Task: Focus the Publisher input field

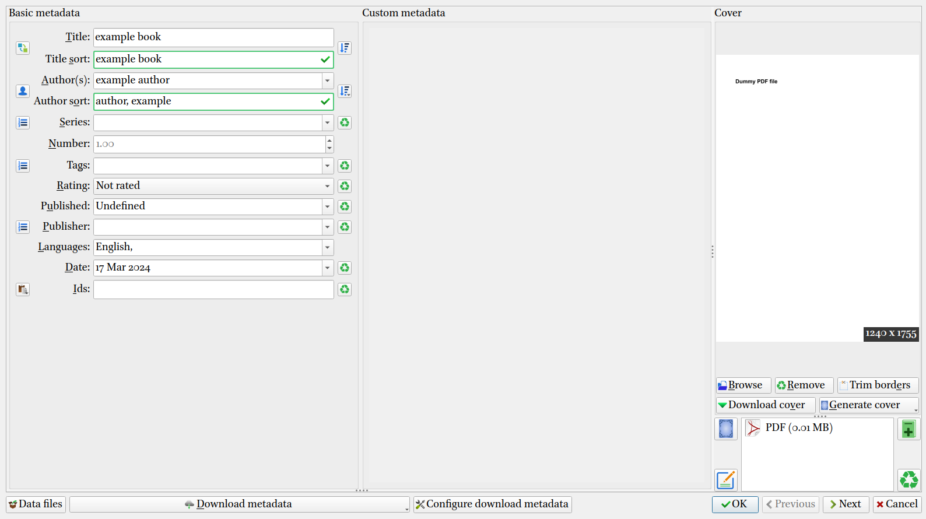Action: [x=208, y=227]
